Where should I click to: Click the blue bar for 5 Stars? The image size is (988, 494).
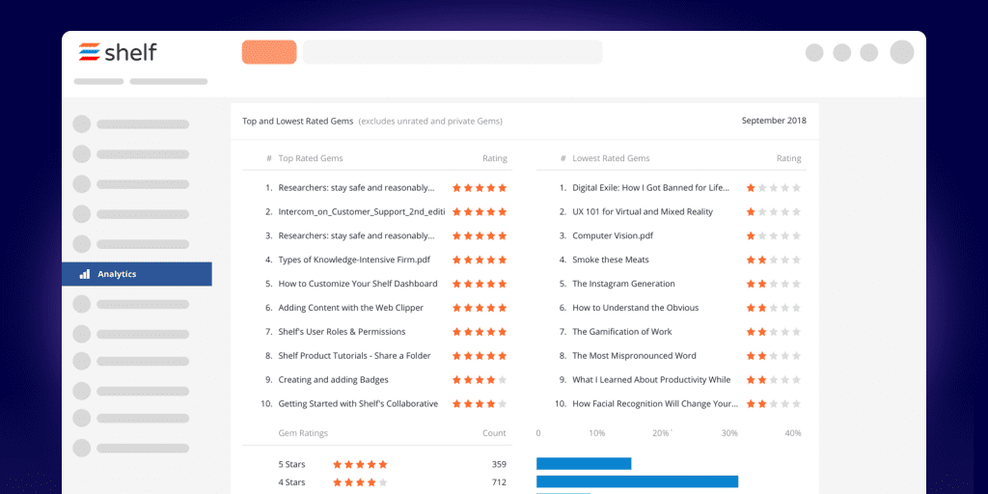tap(584, 464)
